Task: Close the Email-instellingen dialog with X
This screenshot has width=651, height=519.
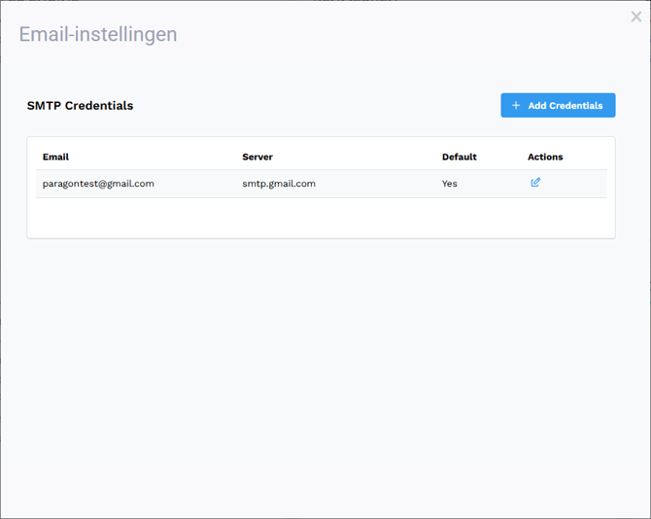Action: pos(636,17)
